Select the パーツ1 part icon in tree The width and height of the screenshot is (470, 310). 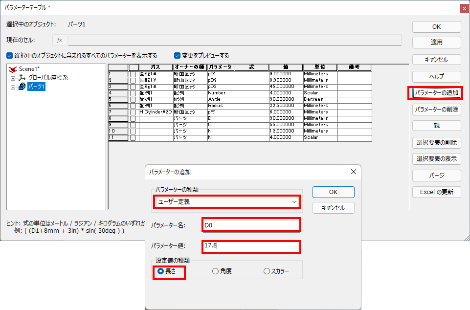point(22,87)
